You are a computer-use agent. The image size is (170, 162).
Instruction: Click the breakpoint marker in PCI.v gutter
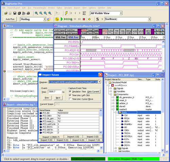tap(4, 71)
